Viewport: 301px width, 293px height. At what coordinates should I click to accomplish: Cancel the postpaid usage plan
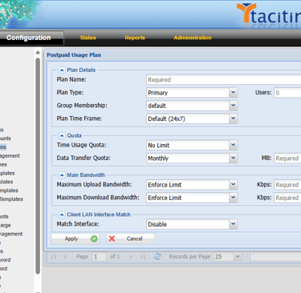pos(131,239)
